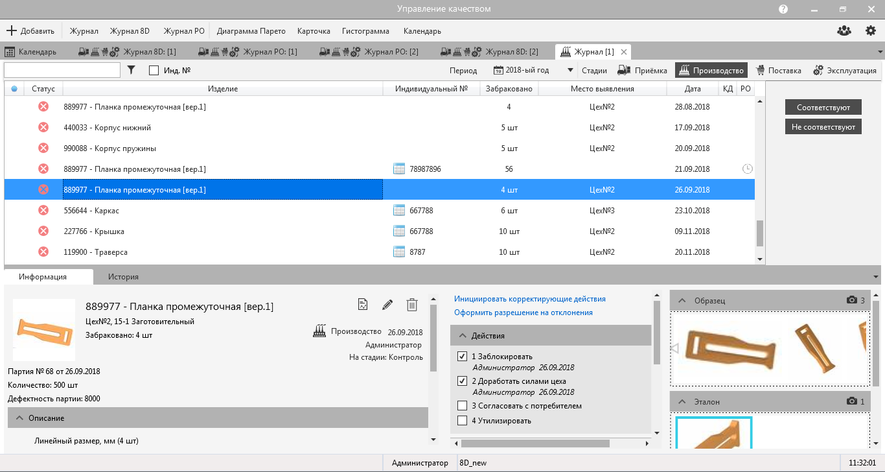
Task: Click the Производство factory icon in info panel
Action: click(319, 331)
